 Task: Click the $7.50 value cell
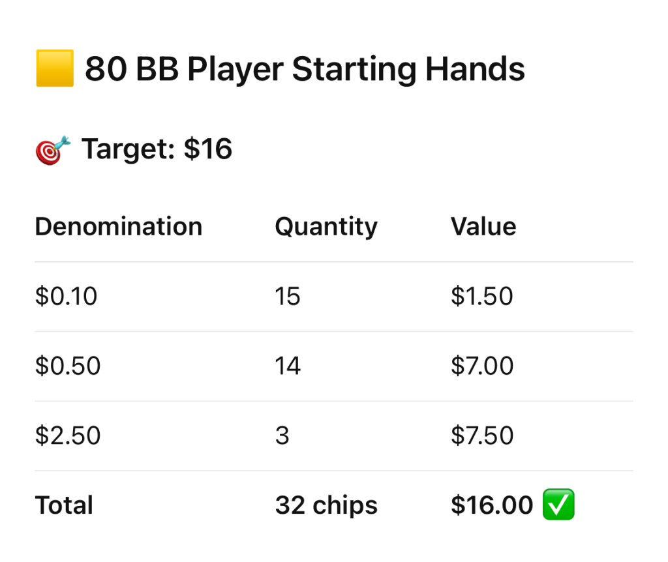pyautogui.click(x=482, y=436)
